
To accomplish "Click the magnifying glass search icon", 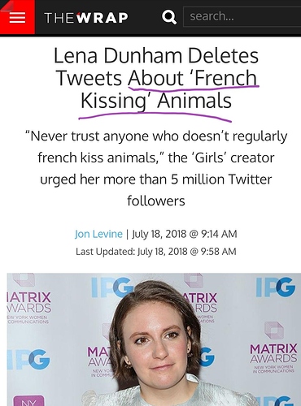I will tap(169, 17).
